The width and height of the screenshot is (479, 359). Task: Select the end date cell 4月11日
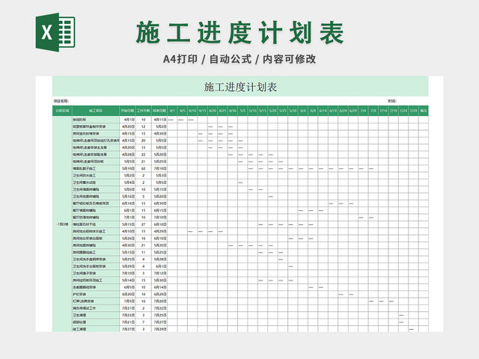(x=159, y=120)
